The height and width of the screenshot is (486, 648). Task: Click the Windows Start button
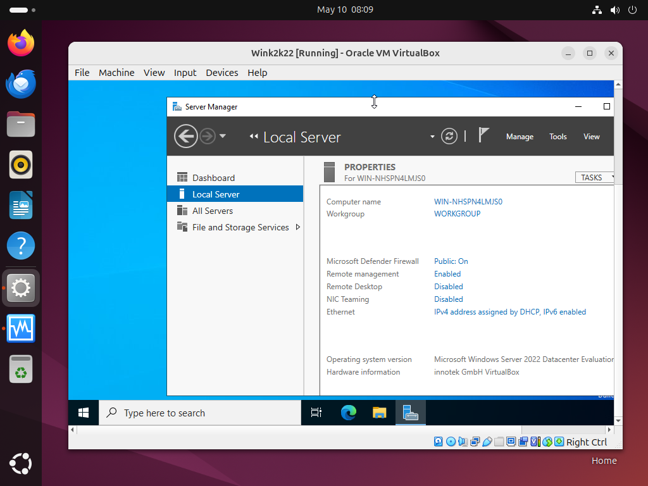click(x=84, y=413)
